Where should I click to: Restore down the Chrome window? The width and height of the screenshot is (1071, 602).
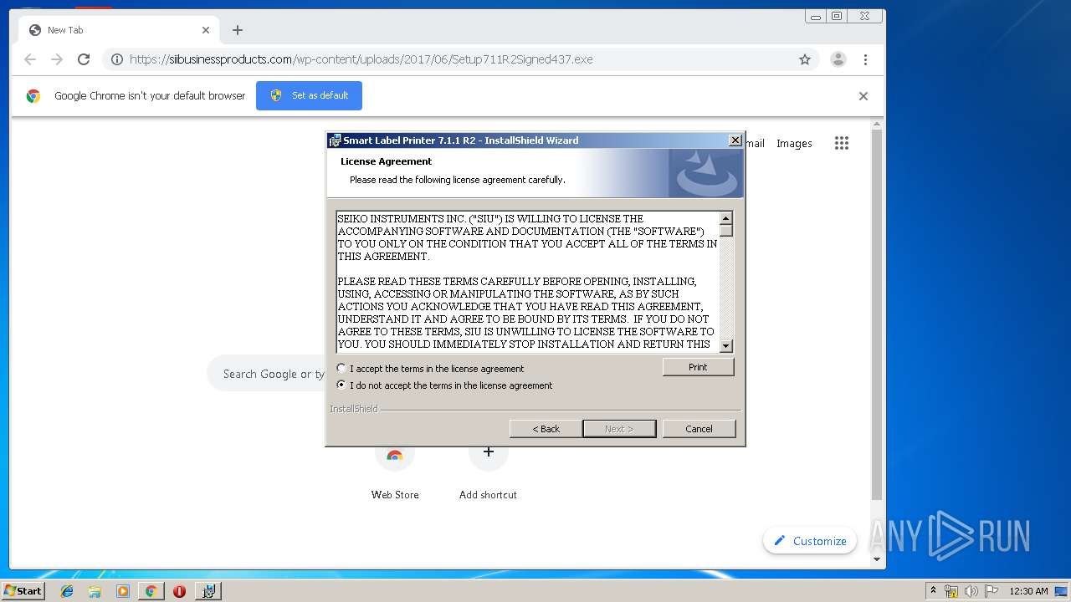[x=836, y=16]
